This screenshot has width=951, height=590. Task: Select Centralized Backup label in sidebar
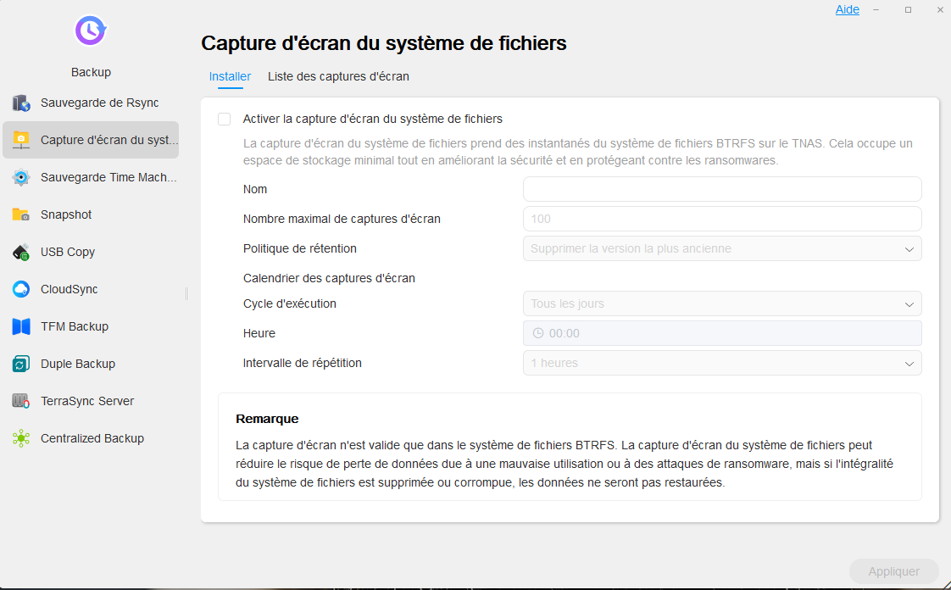click(92, 438)
